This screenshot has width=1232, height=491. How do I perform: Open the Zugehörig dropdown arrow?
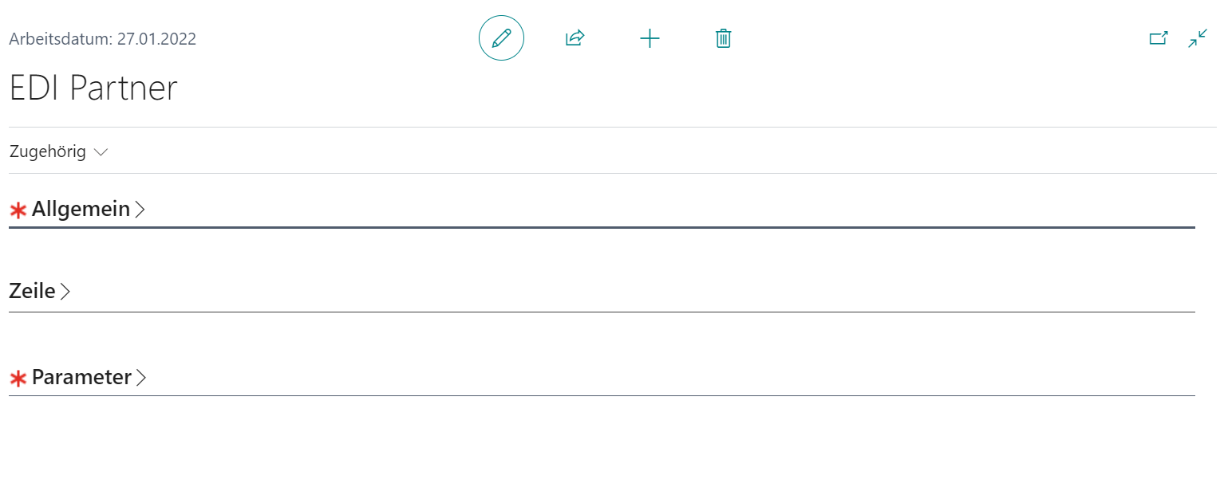[101, 152]
